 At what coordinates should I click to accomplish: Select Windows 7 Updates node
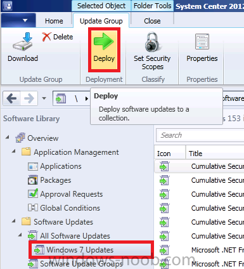[x=80, y=250]
